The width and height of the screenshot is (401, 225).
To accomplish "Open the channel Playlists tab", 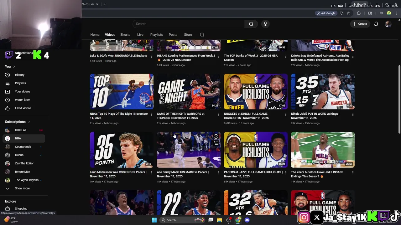I will pyautogui.click(x=156, y=35).
